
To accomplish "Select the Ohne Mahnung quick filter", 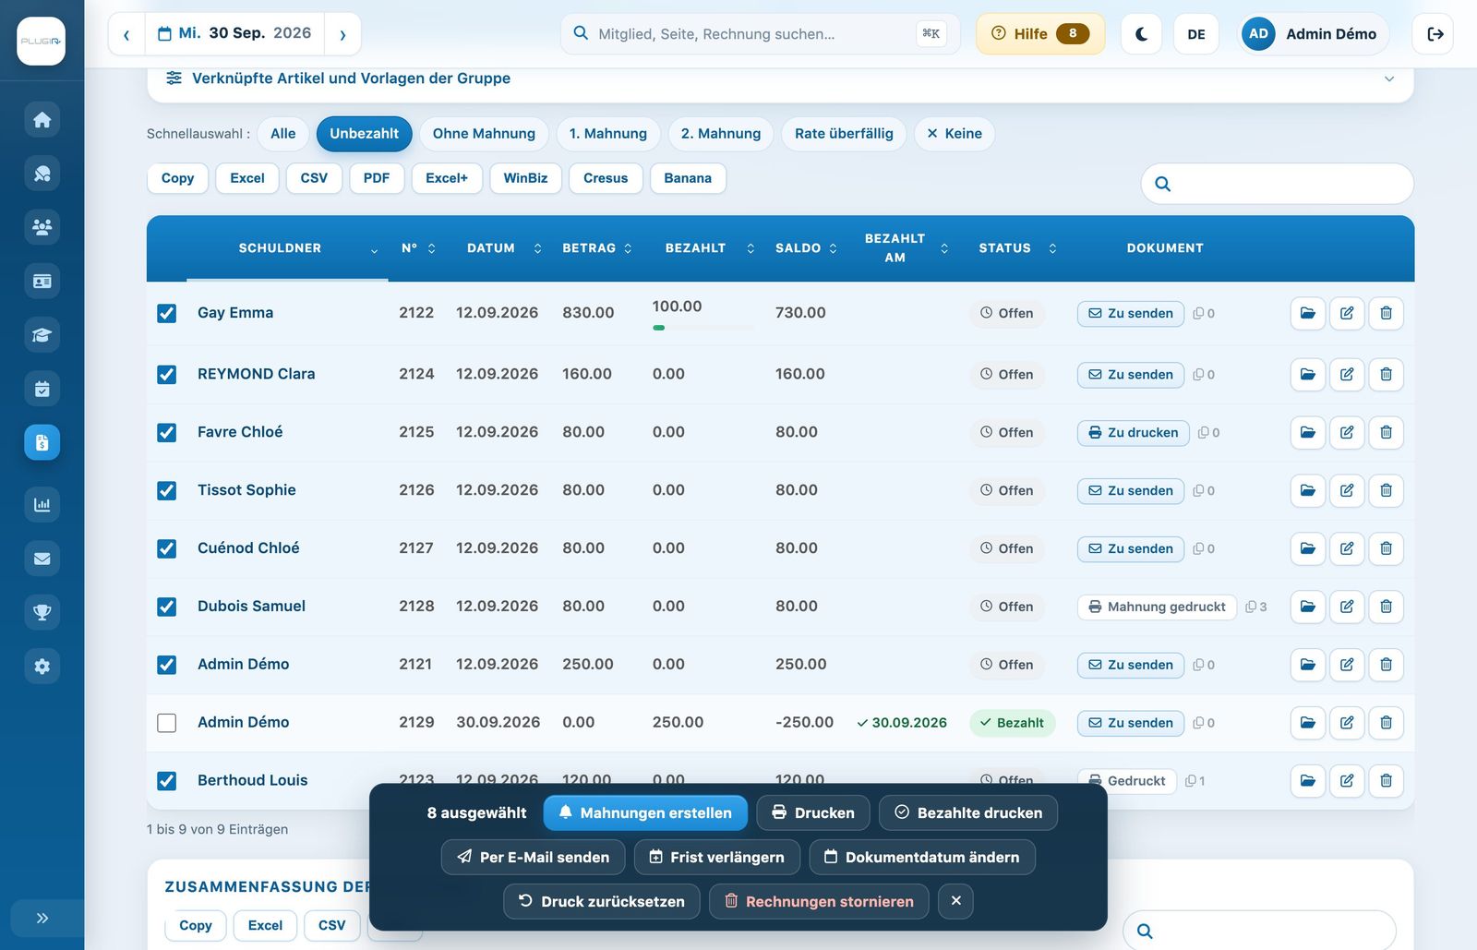I will [484, 134].
